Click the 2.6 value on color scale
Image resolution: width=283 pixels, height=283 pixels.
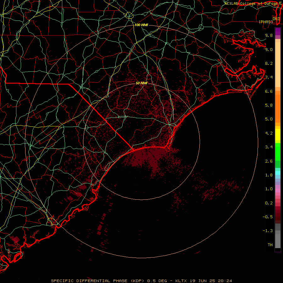point(269,161)
